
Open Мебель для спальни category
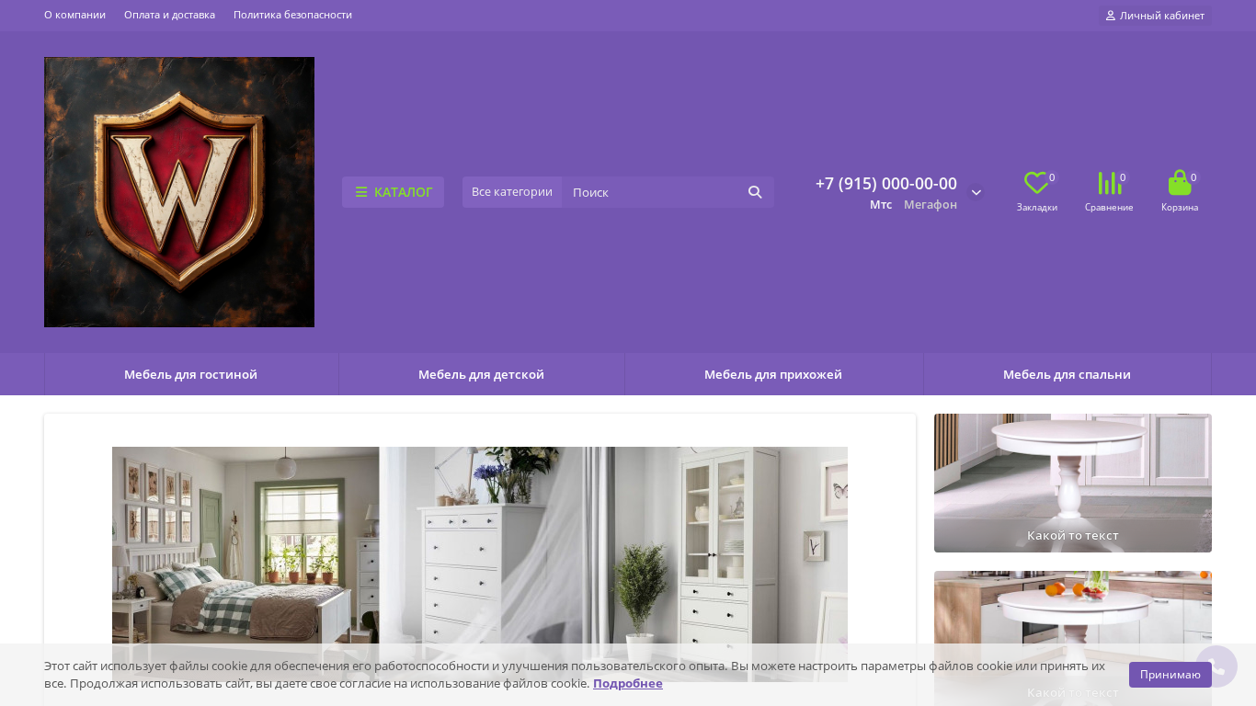pos(1067,374)
